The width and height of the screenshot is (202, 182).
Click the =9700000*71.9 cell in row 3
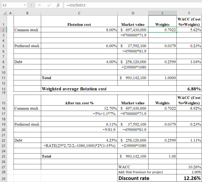[x=133, y=35]
